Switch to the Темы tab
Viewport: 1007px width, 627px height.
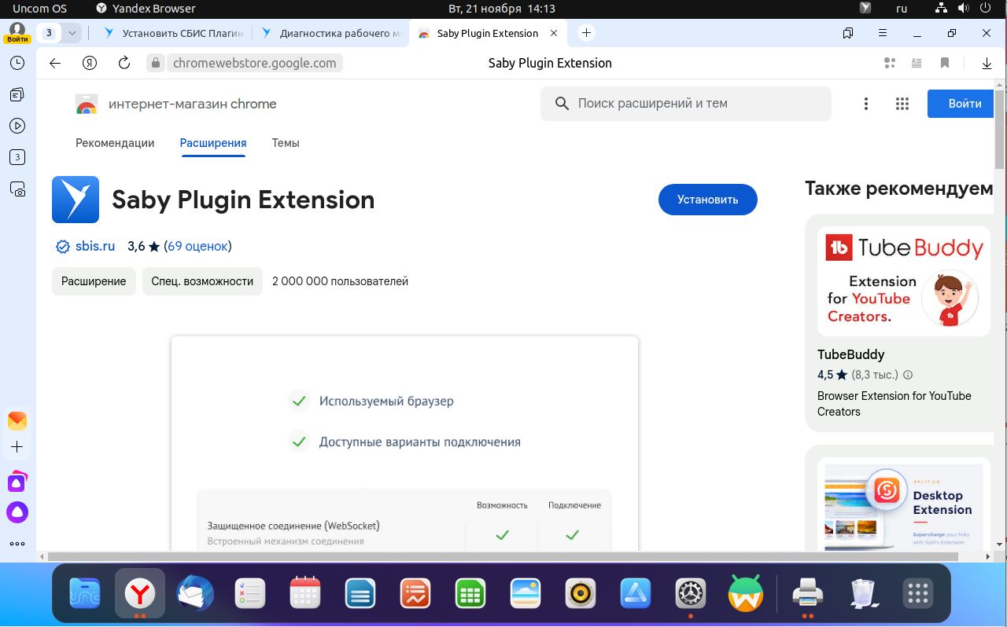pos(286,143)
